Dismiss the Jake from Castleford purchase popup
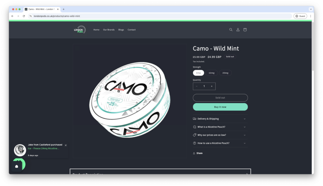Image resolution: width=323 pixels, height=186 pixels. [x=66, y=145]
